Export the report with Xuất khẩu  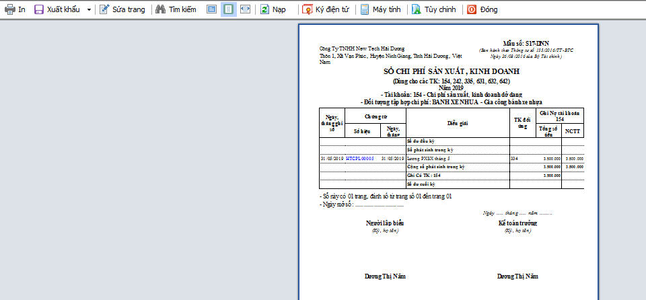[x=57, y=10]
